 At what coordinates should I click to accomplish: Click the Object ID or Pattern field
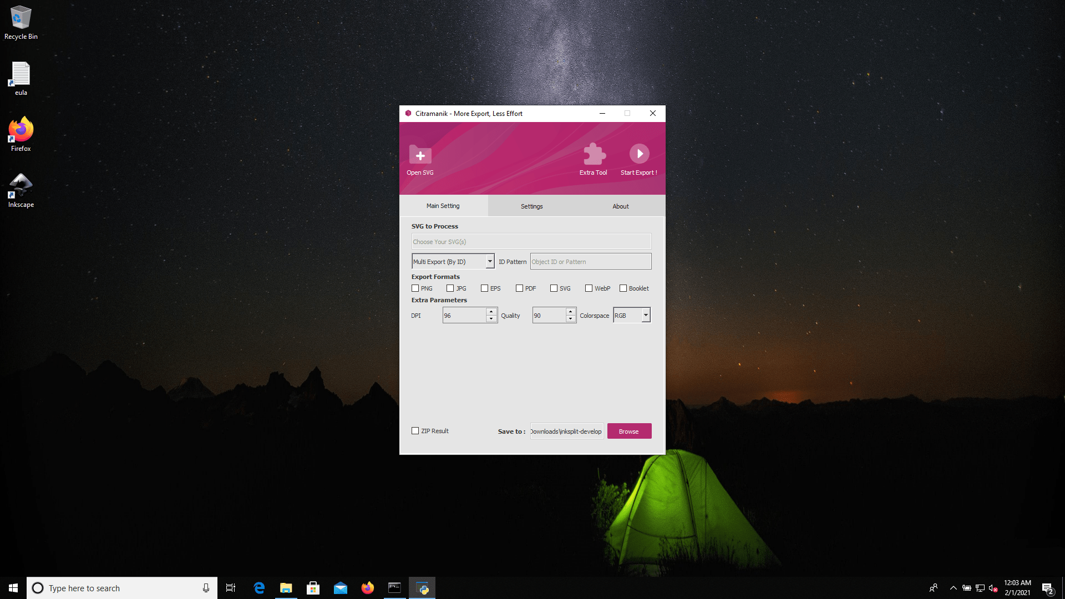[x=590, y=262]
